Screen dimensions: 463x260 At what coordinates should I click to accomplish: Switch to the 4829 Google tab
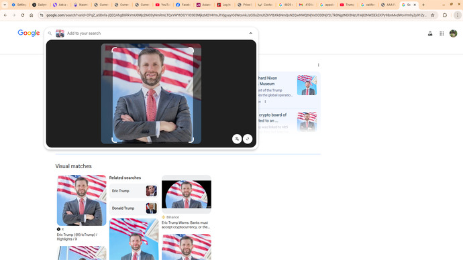point(286,5)
